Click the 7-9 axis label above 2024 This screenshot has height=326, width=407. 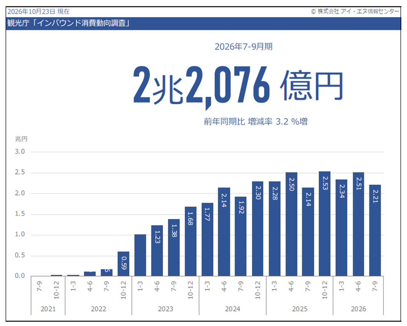(x=241, y=286)
